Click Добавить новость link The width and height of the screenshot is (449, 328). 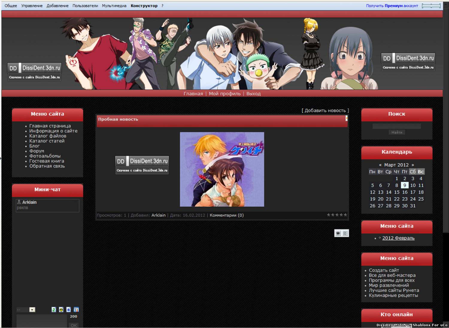(325, 110)
